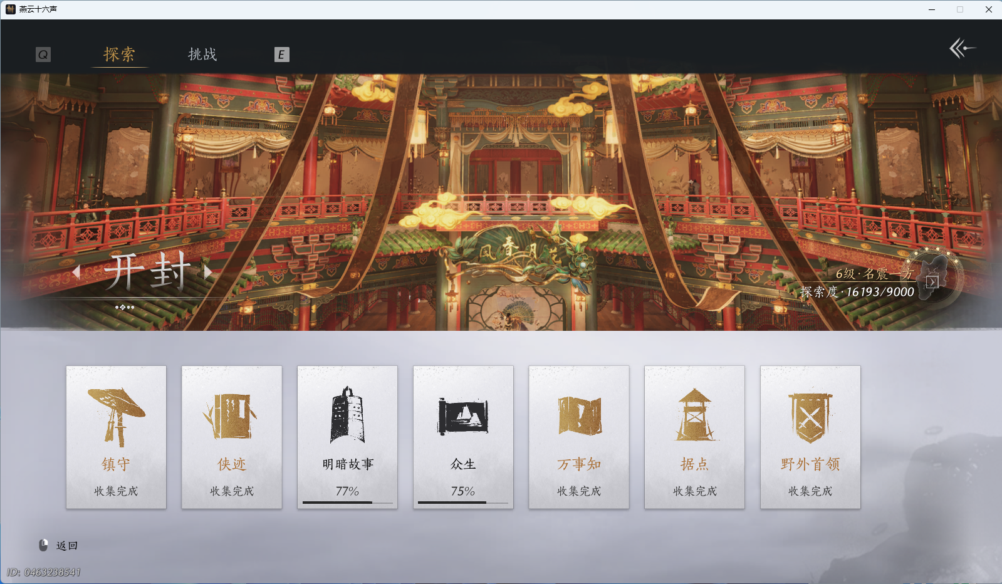The width and height of the screenshot is (1002, 584).
Task: Click the E key next-tab icon
Action: [281, 55]
